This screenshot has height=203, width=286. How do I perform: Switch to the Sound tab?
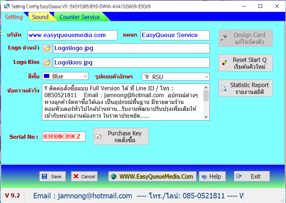coord(40,17)
